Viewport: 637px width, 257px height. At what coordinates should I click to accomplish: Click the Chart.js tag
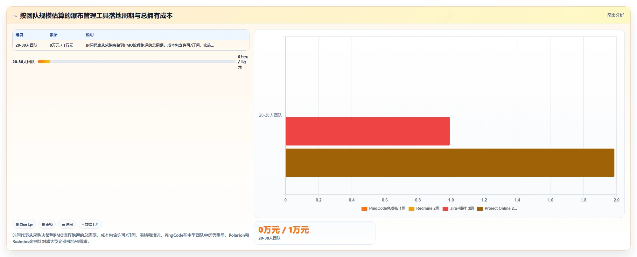[x=24, y=224]
